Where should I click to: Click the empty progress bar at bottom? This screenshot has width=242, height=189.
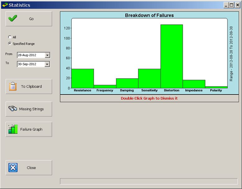[149, 181]
